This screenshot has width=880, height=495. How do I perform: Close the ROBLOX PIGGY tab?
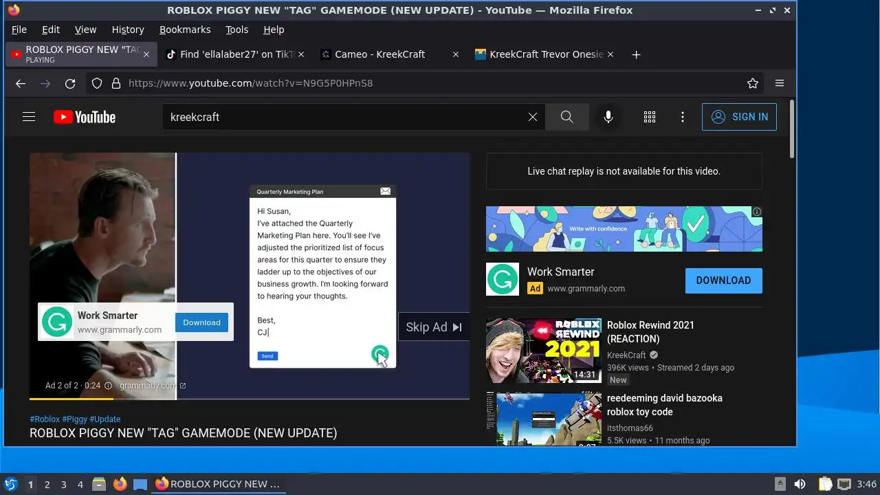[x=146, y=54]
